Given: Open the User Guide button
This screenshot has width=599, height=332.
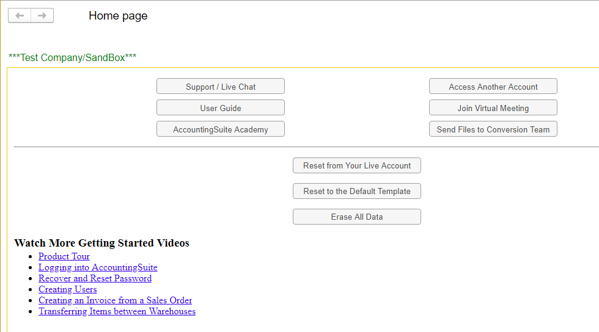Looking at the screenshot, I should pyautogui.click(x=221, y=108).
